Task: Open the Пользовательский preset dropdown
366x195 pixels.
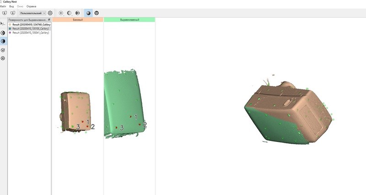Action: pyautogui.click(x=35, y=13)
